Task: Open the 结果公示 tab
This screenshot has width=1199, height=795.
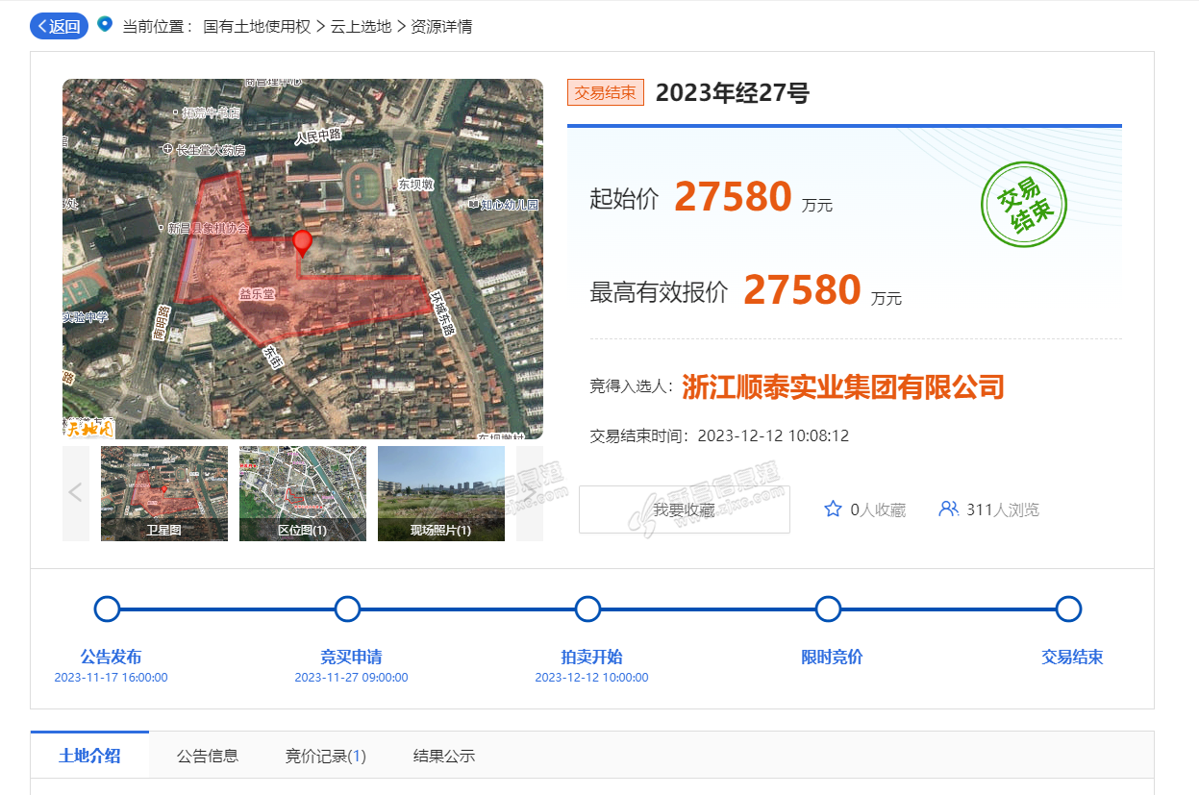Action: [x=444, y=756]
